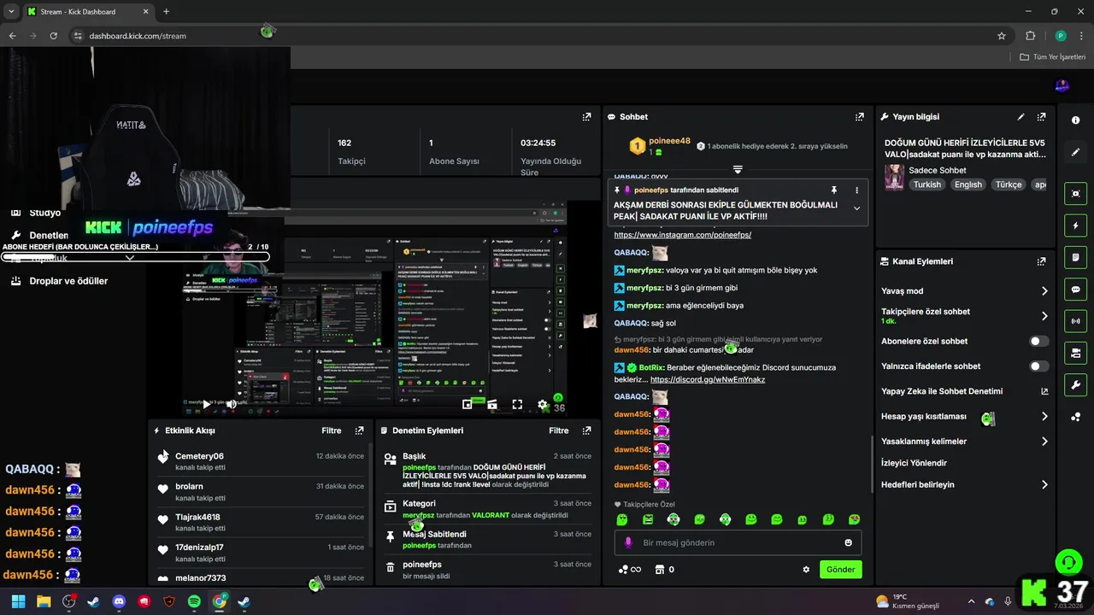1094x615 pixels.
Task: Toggle Yalnızca ifadelerle sohbet switch
Action: pyautogui.click(x=1038, y=366)
